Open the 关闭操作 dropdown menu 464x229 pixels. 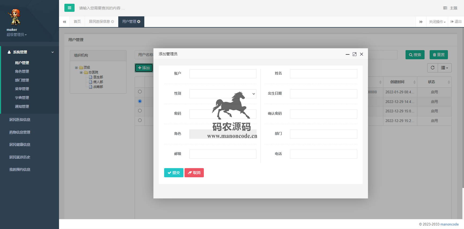click(437, 22)
